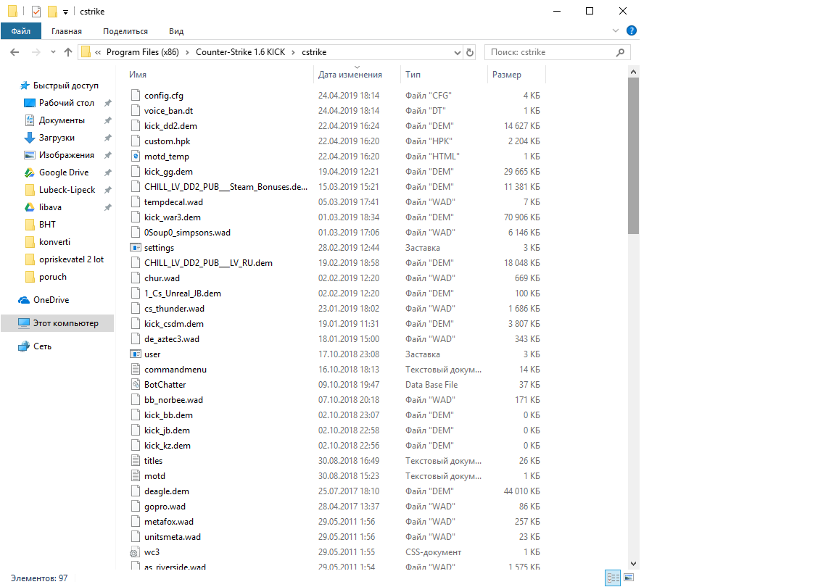
Task: Select Быстрый доступ in navigation pane
Action: 65,86
